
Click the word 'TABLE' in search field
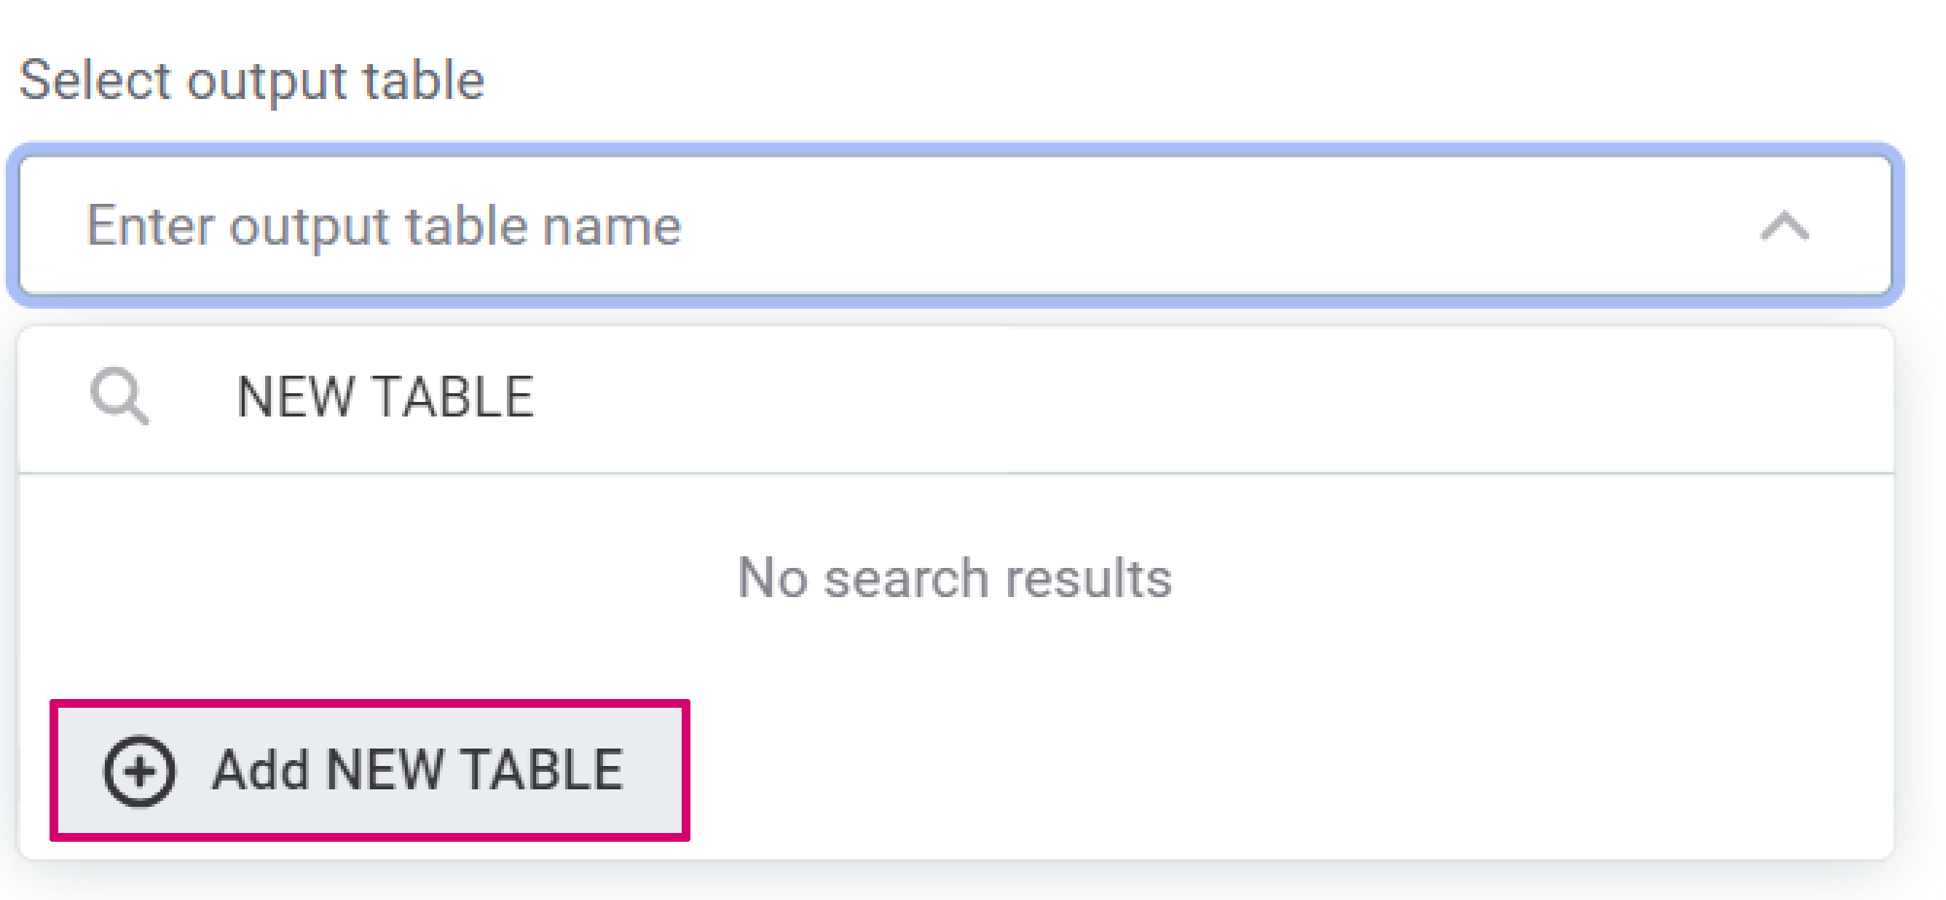(x=454, y=398)
